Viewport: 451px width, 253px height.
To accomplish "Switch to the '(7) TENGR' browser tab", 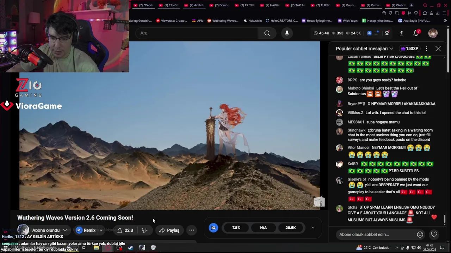I will click(169, 5).
